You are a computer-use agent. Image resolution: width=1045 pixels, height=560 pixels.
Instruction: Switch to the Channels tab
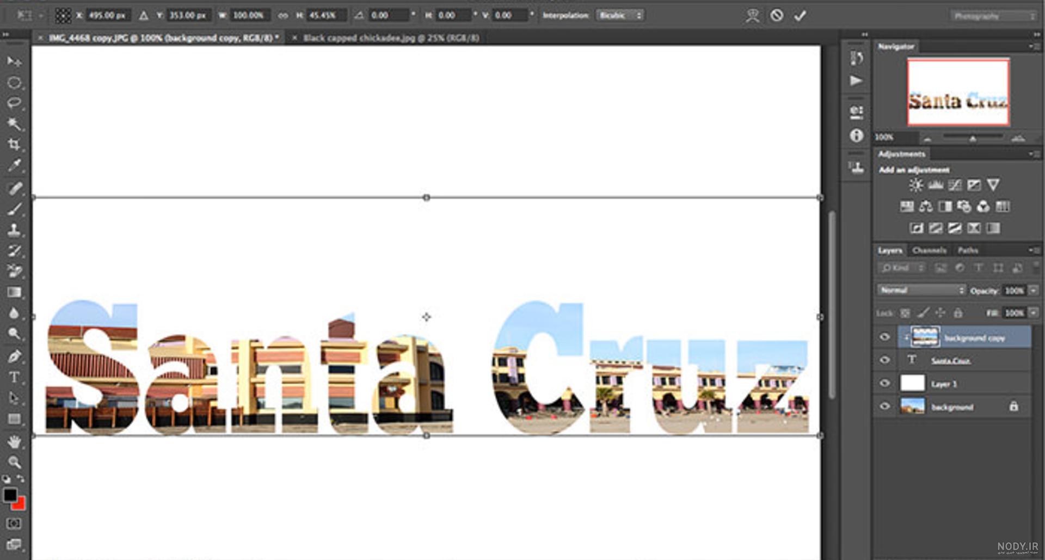coord(929,250)
